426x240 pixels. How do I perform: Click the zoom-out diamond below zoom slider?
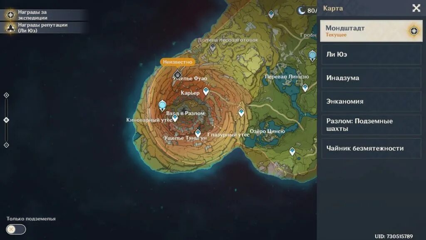(x=6, y=145)
